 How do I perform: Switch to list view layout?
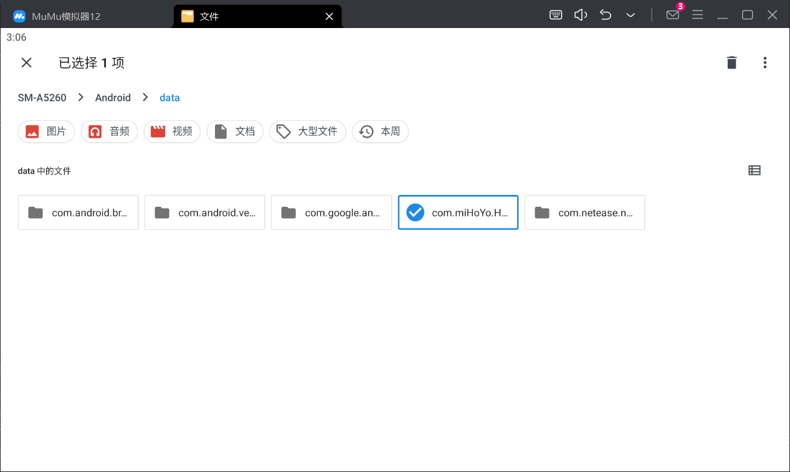[x=754, y=170]
